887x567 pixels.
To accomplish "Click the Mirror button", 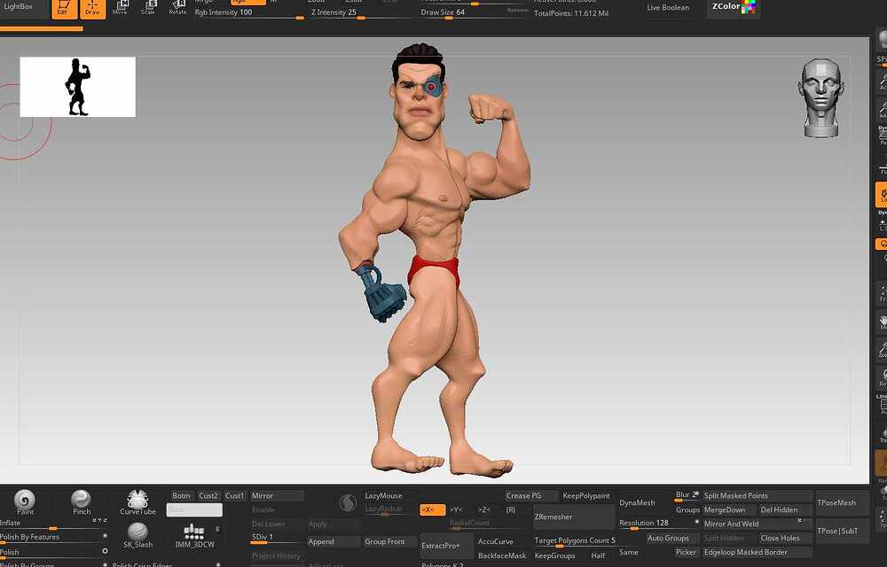I will coord(277,496).
